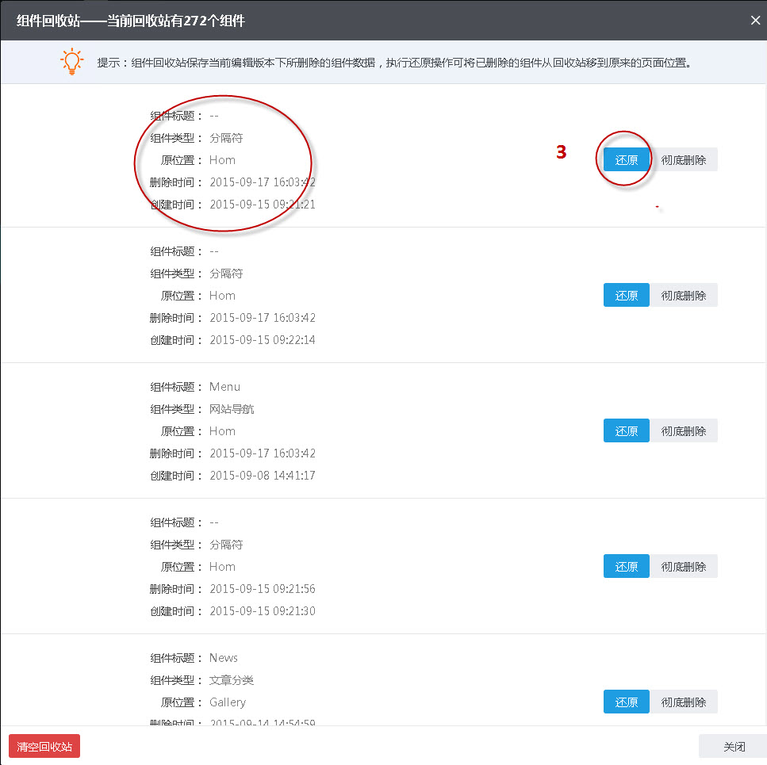The height and width of the screenshot is (765, 767).
Task: Permanently delete the News component
Action: 684,702
